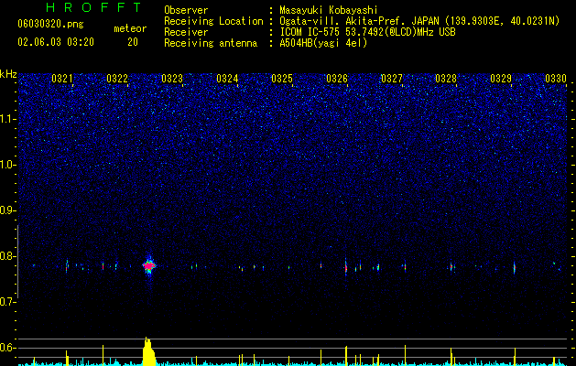Click the Observer field label

pos(186,10)
